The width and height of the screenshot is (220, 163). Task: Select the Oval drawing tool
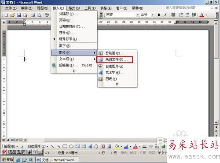pos(71,146)
